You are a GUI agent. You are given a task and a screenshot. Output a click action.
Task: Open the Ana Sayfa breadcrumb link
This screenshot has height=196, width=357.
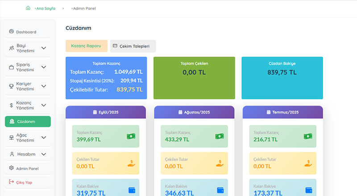(x=46, y=8)
